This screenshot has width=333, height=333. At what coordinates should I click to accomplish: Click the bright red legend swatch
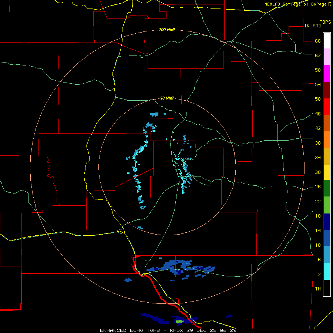(x=327, y=107)
